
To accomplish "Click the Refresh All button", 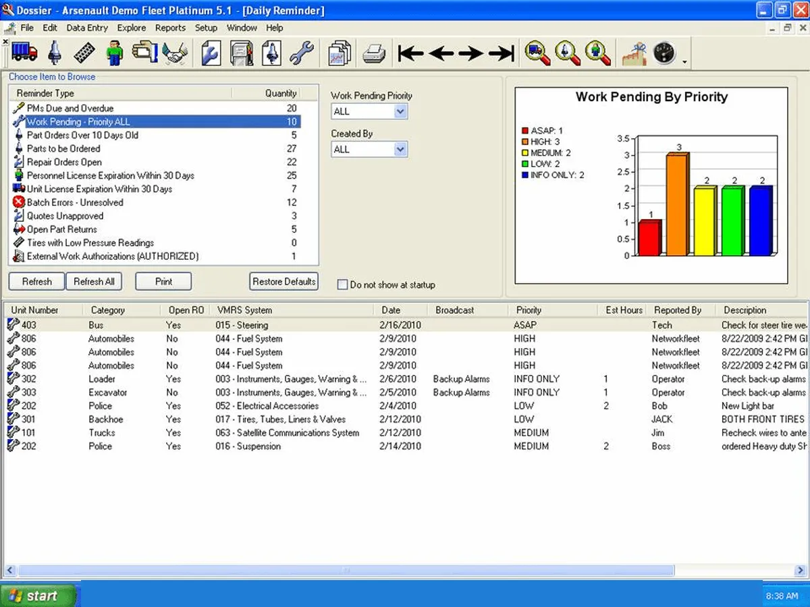I will [94, 281].
